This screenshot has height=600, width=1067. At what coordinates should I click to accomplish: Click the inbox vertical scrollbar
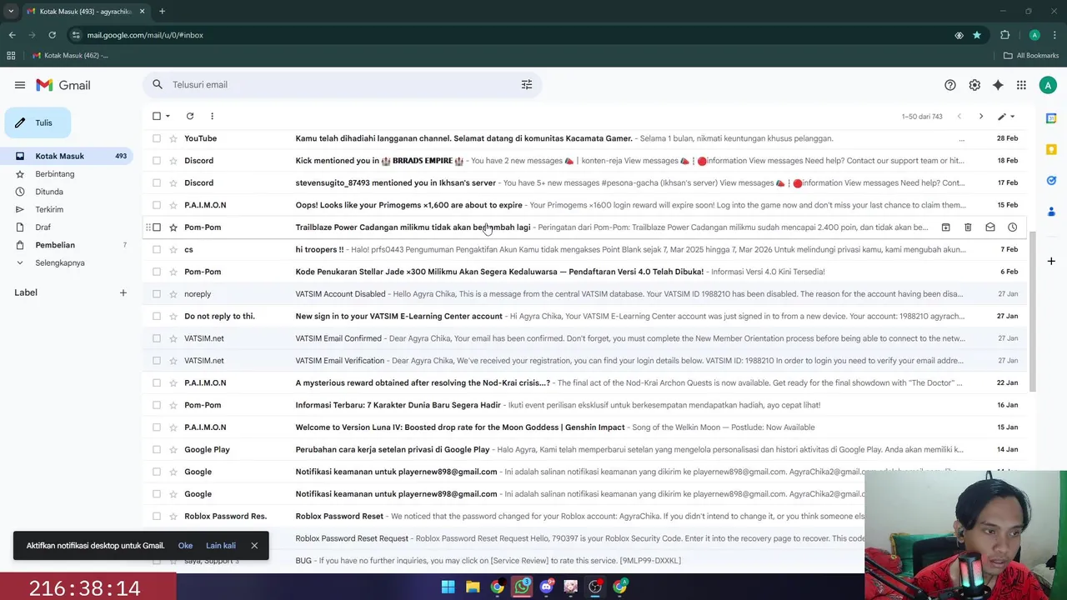tap(1033, 311)
